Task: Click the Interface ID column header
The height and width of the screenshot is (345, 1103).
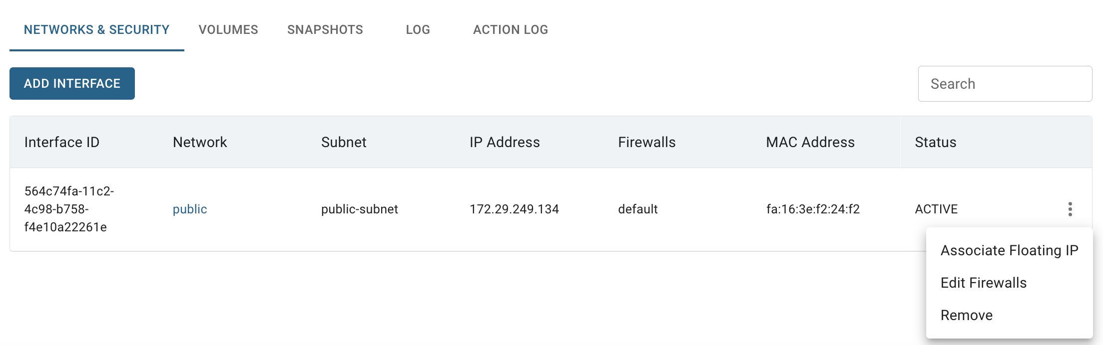Action: click(x=62, y=142)
